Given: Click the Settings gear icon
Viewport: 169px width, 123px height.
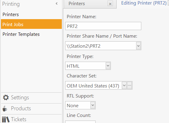Looking at the screenshot, I should (x=6, y=97).
